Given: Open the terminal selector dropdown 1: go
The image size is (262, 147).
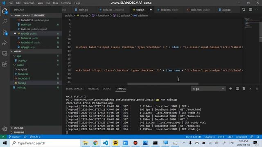Looking at the screenshot, I should 208,89.
